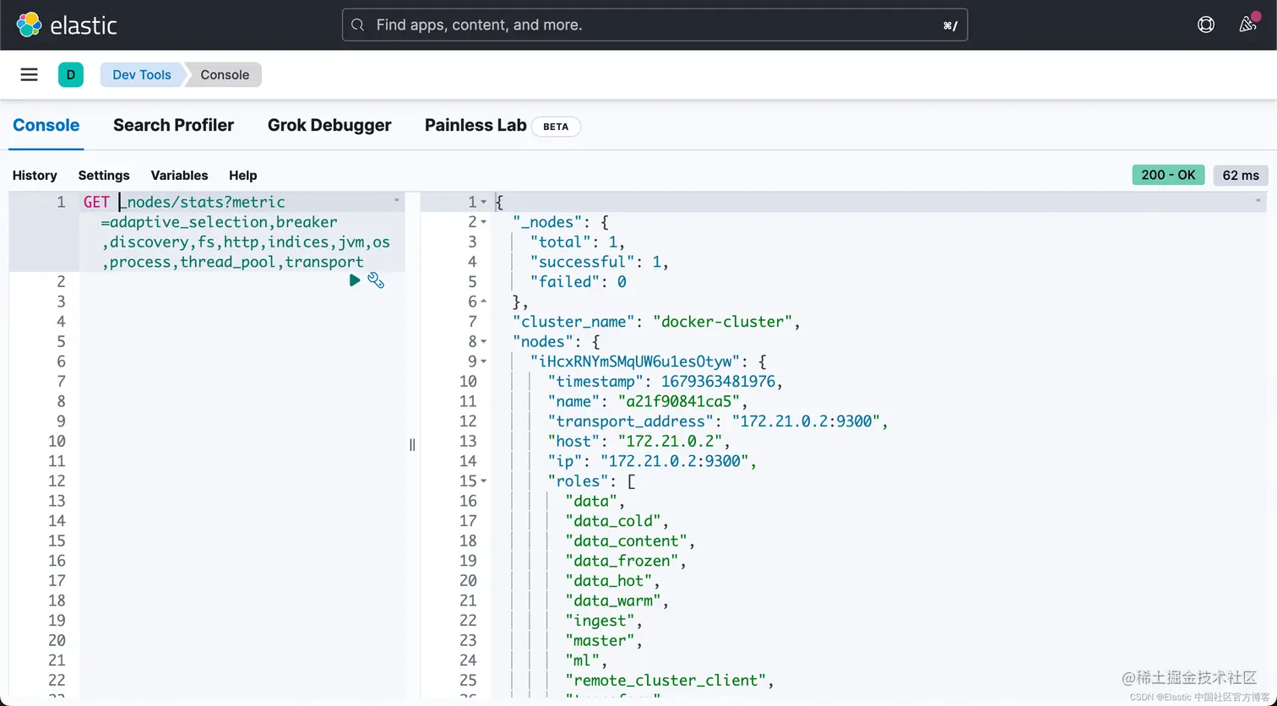Open console Settings
Image resolution: width=1277 pixels, height=706 pixels.
tap(104, 175)
